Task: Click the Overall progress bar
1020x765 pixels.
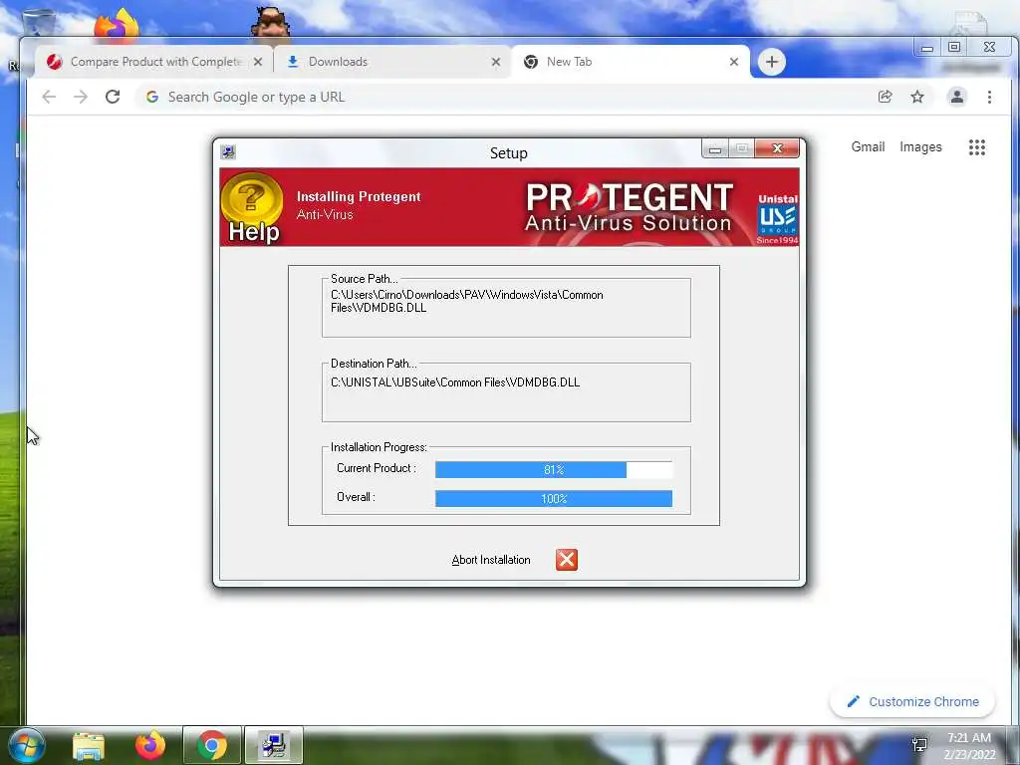Action: click(554, 498)
